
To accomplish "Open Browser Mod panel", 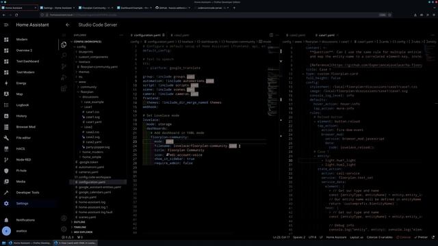I will [26, 127].
